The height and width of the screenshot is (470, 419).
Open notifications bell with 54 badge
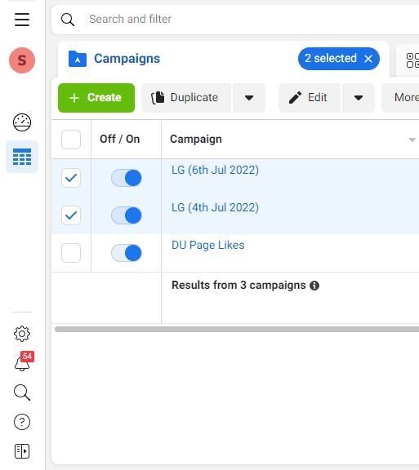(x=23, y=361)
